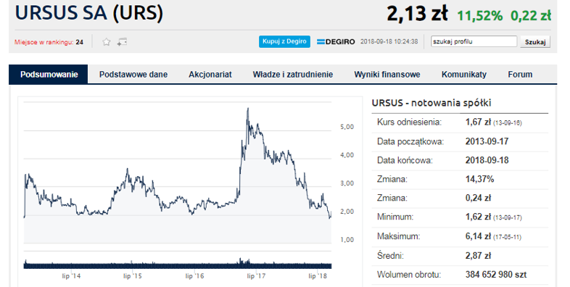Open the Podsumowanie tab
Image resolution: width=570 pixels, height=287 pixels.
(x=49, y=75)
